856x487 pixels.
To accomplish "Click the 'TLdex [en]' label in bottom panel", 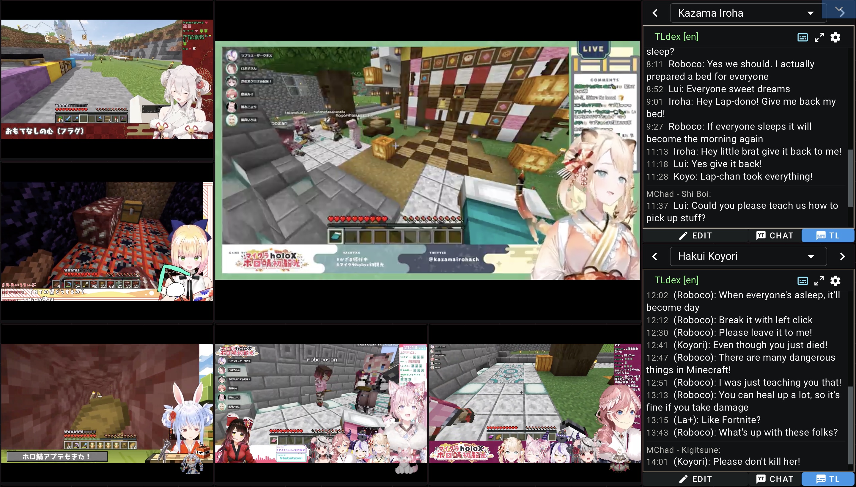I will 676,280.
